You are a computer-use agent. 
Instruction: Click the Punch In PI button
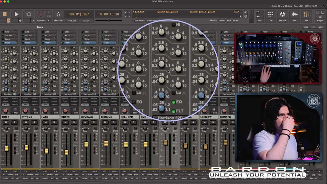tap(49, 12)
